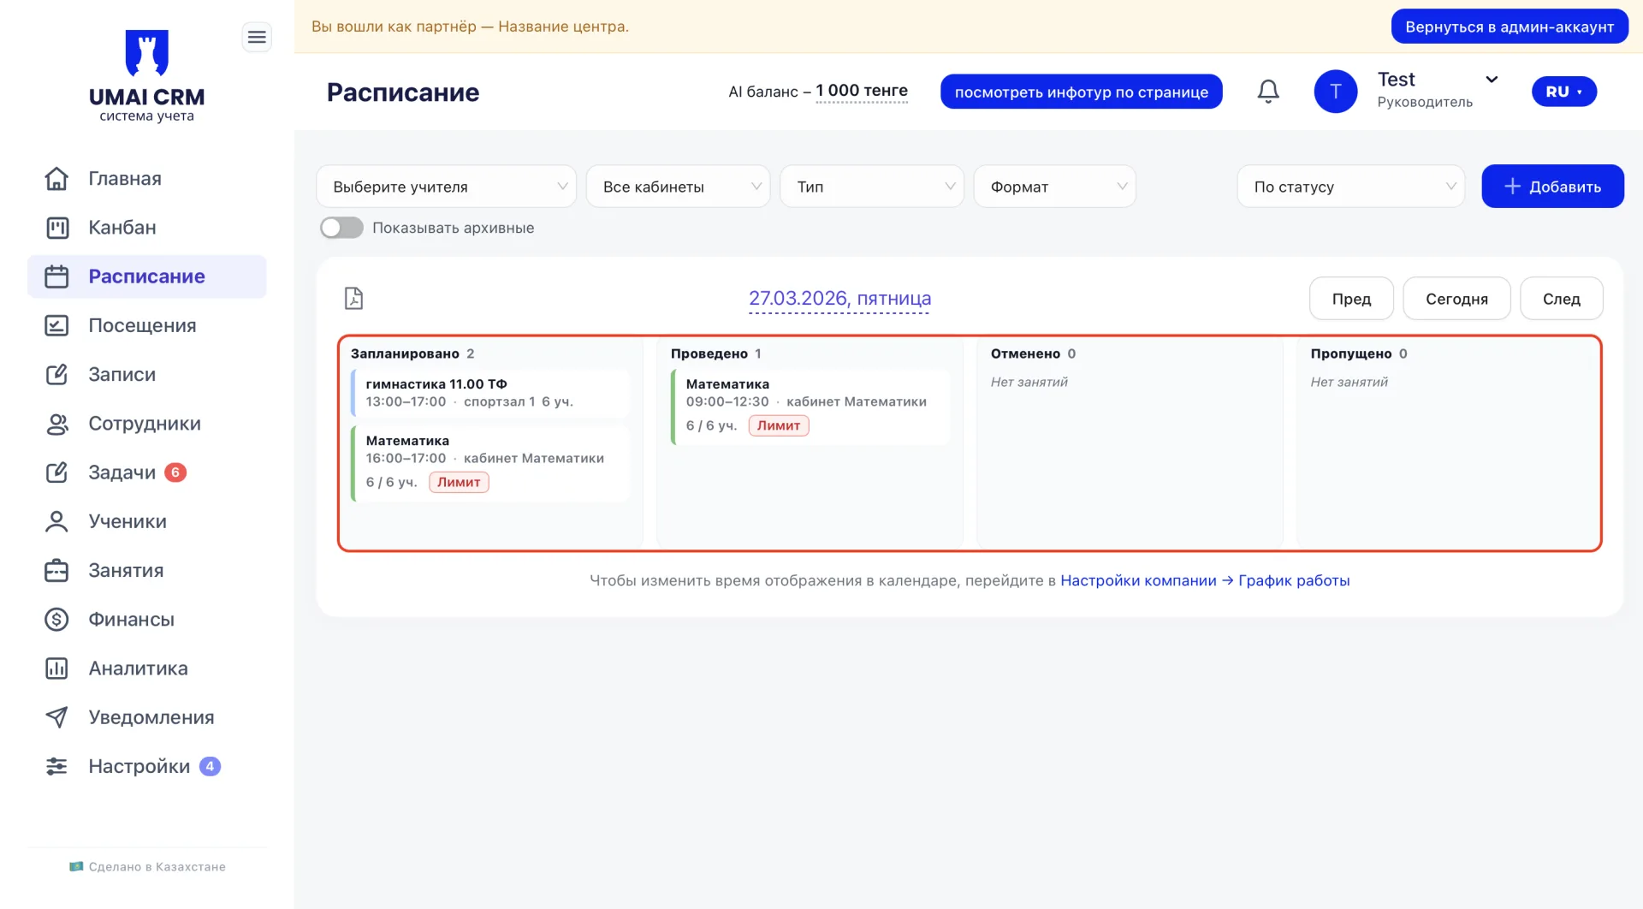
Task: Toggle Показывать архивные switch
Action: click(x=341, y=228)
